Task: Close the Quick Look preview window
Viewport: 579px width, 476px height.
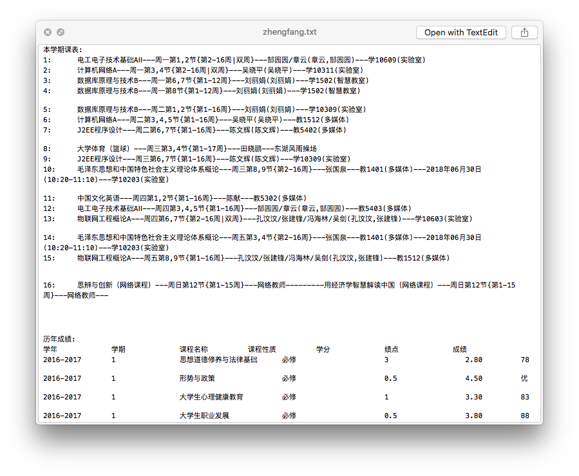Action: coord(48,32)
